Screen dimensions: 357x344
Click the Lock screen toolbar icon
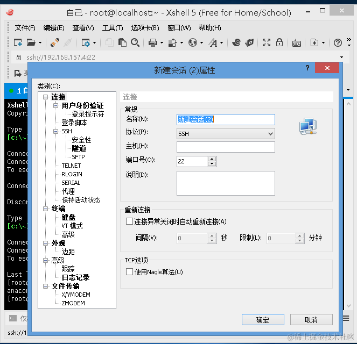(x=279, y=42)
